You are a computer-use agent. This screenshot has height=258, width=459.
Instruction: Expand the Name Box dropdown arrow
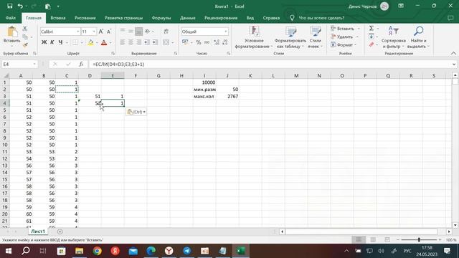34,64
